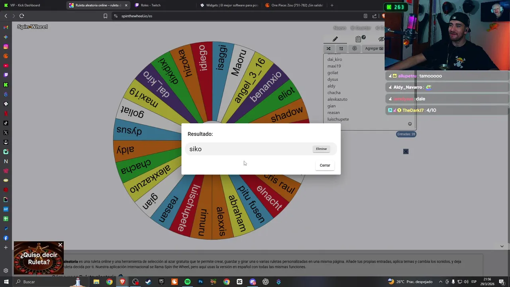This screenshot has height=287, width=510.
Task: Open YouTube from the sidebar
Action: 6,66
